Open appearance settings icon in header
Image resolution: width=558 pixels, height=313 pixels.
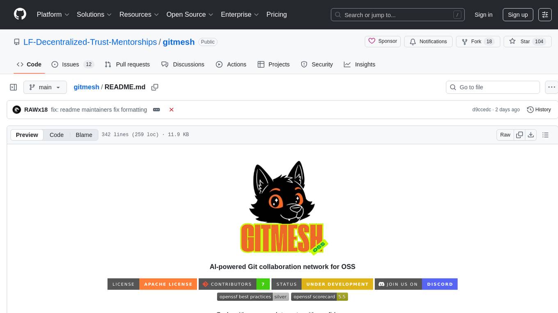545,15
